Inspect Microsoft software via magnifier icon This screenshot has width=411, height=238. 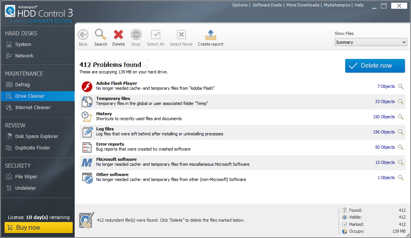[x=401, y=162]
